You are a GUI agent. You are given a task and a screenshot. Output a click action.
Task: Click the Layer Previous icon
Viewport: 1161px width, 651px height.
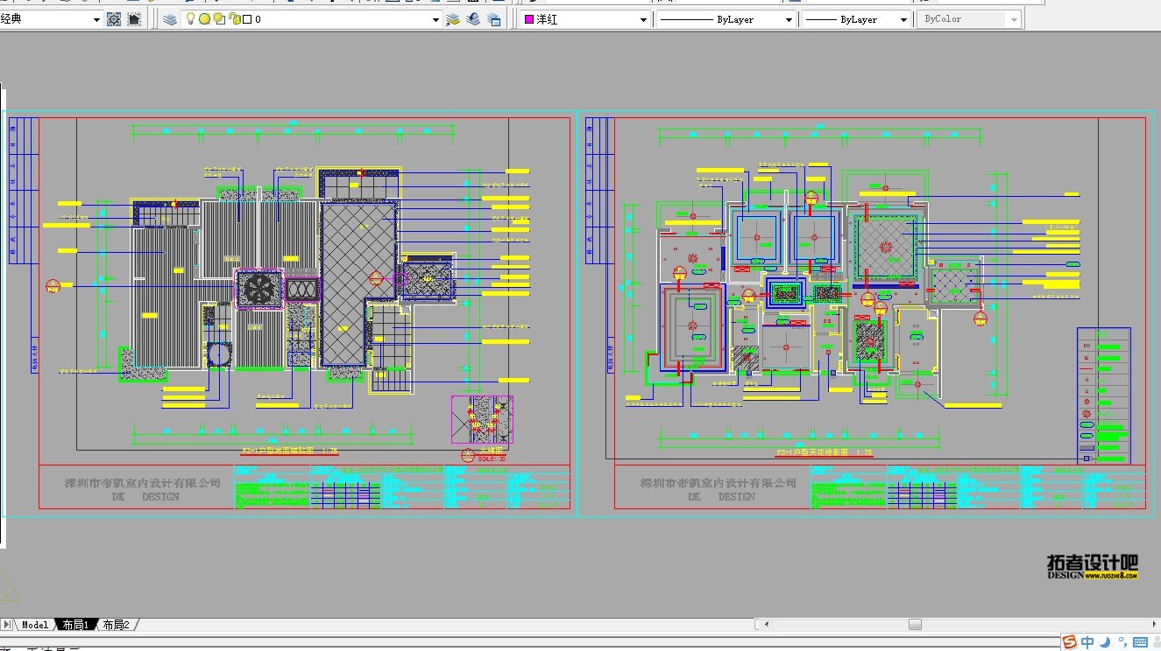(x=474, y=19)
